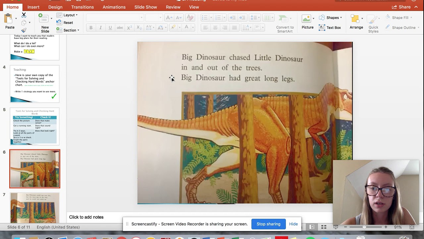This screenshot has height=239, width=424.
Task: Click the New Slide icon
Action: 43,18
